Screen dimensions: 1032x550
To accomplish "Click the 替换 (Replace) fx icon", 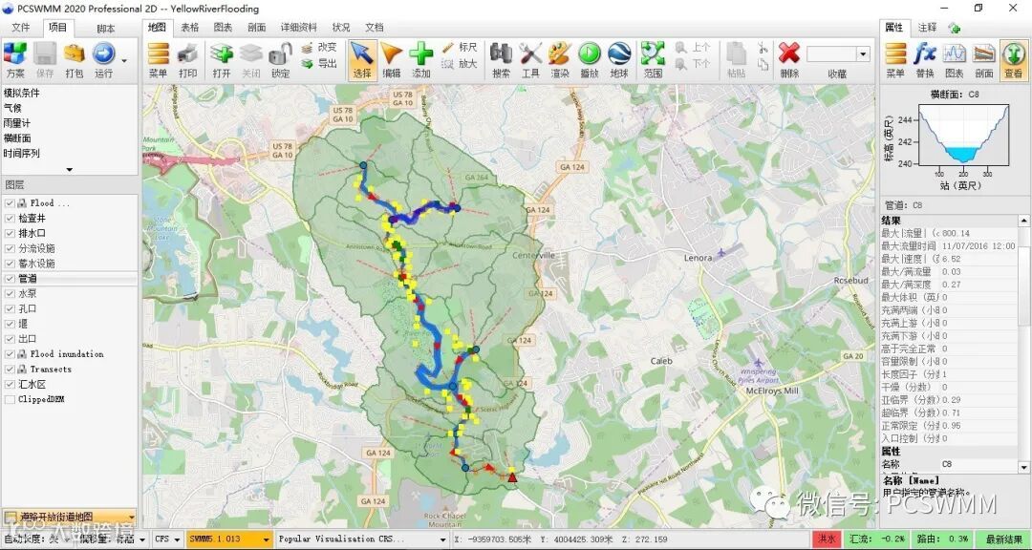I will (925, 60).
